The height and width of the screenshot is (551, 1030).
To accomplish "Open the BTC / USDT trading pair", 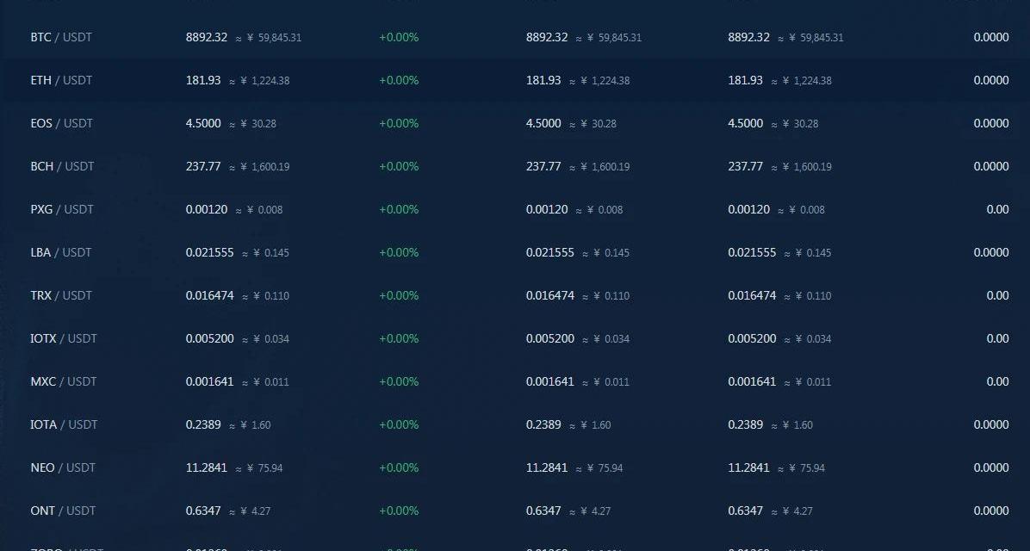I will [x=61, y=37].
